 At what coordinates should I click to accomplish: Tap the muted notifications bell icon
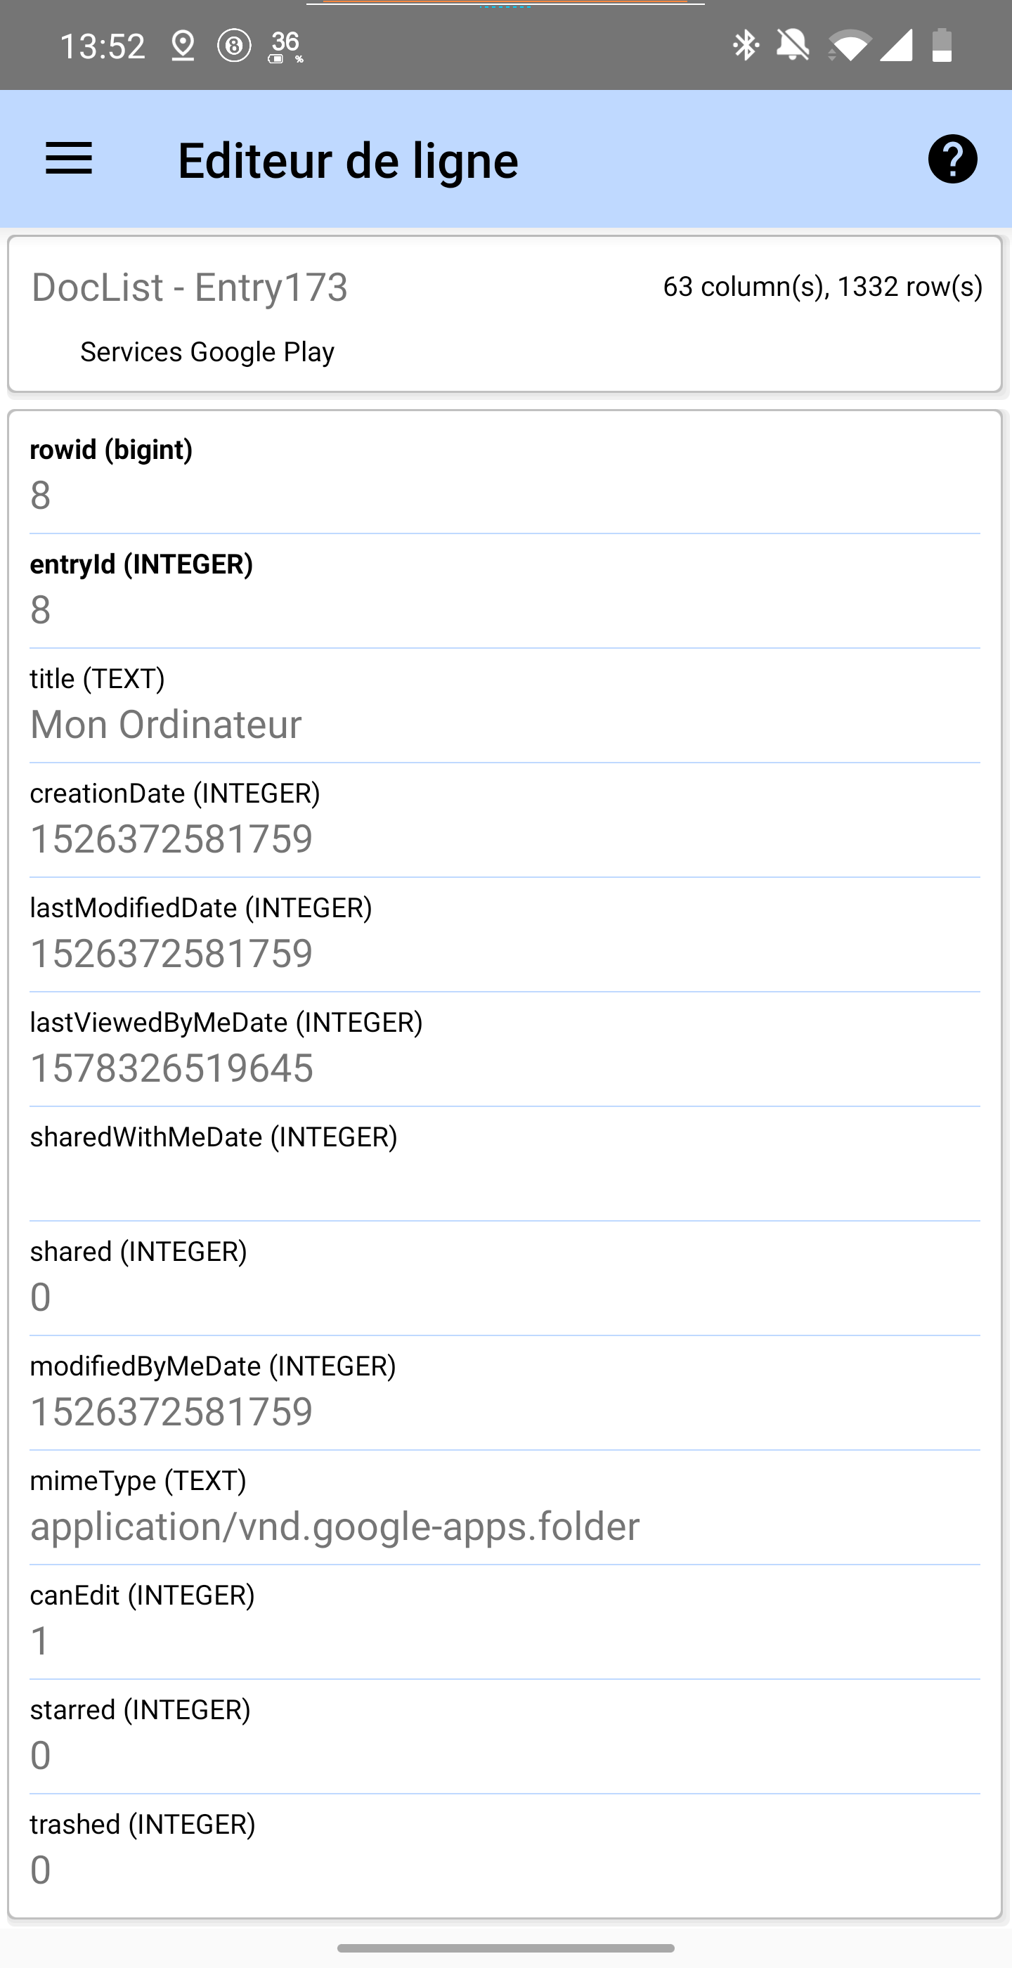click(x=792, y=46)
